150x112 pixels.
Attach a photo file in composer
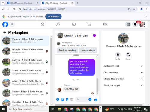62,99
